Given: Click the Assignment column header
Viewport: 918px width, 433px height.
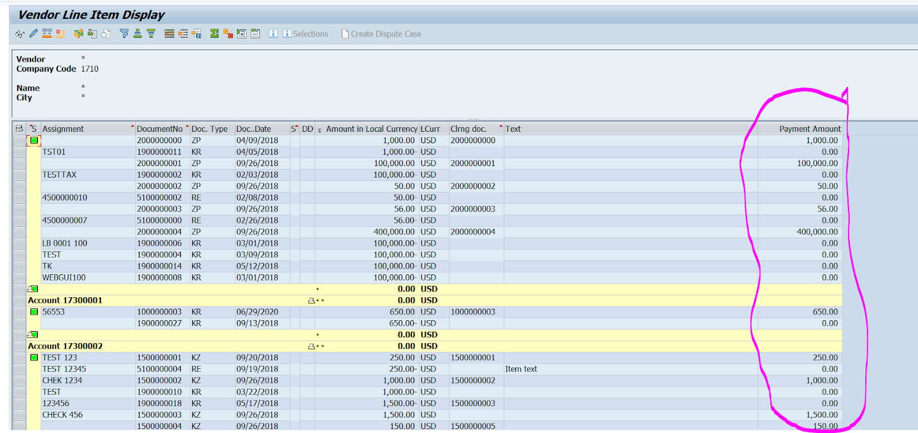Looking at the screenshot, I should coord(88,129).
